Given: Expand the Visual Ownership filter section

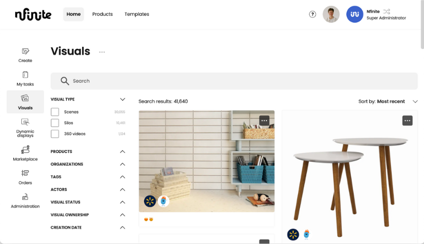Looking at the screenshot, I should (123, 215).
